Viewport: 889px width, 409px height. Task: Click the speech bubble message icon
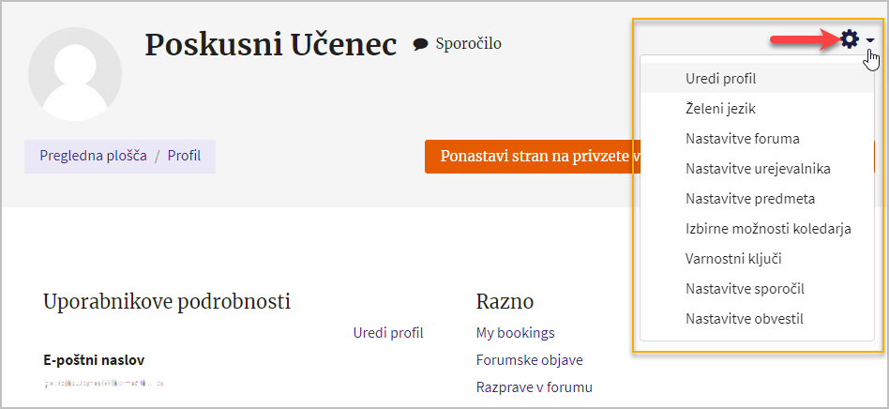coord(420,44)
